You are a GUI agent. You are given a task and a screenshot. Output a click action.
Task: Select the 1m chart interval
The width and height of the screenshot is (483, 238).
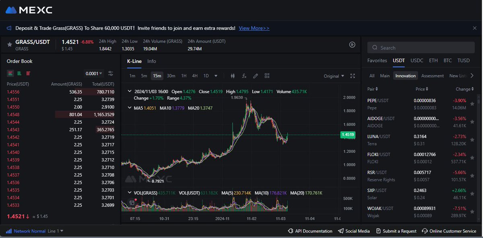coord(132,76)
